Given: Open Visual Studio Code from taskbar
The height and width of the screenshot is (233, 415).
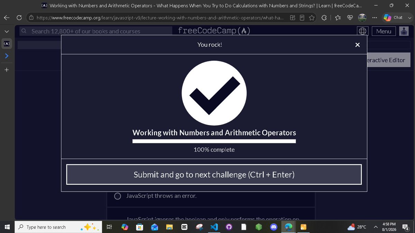Looking at the screenshot, I should click(214, 227).
